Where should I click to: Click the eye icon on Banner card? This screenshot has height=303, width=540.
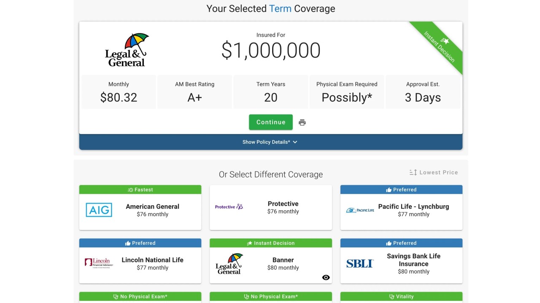(326, 277)
